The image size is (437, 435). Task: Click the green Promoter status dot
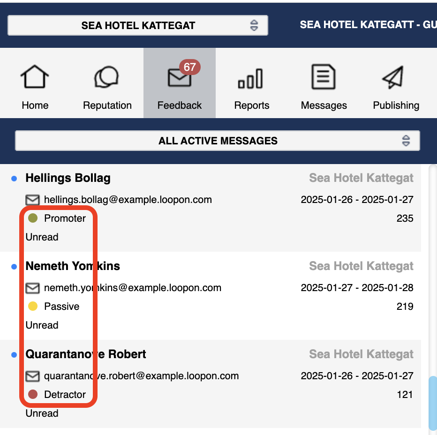pos(33,218)
